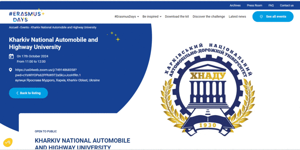Open Discover the challenge menu item
The image size is (300, 150).
click(x=209, y=16)
